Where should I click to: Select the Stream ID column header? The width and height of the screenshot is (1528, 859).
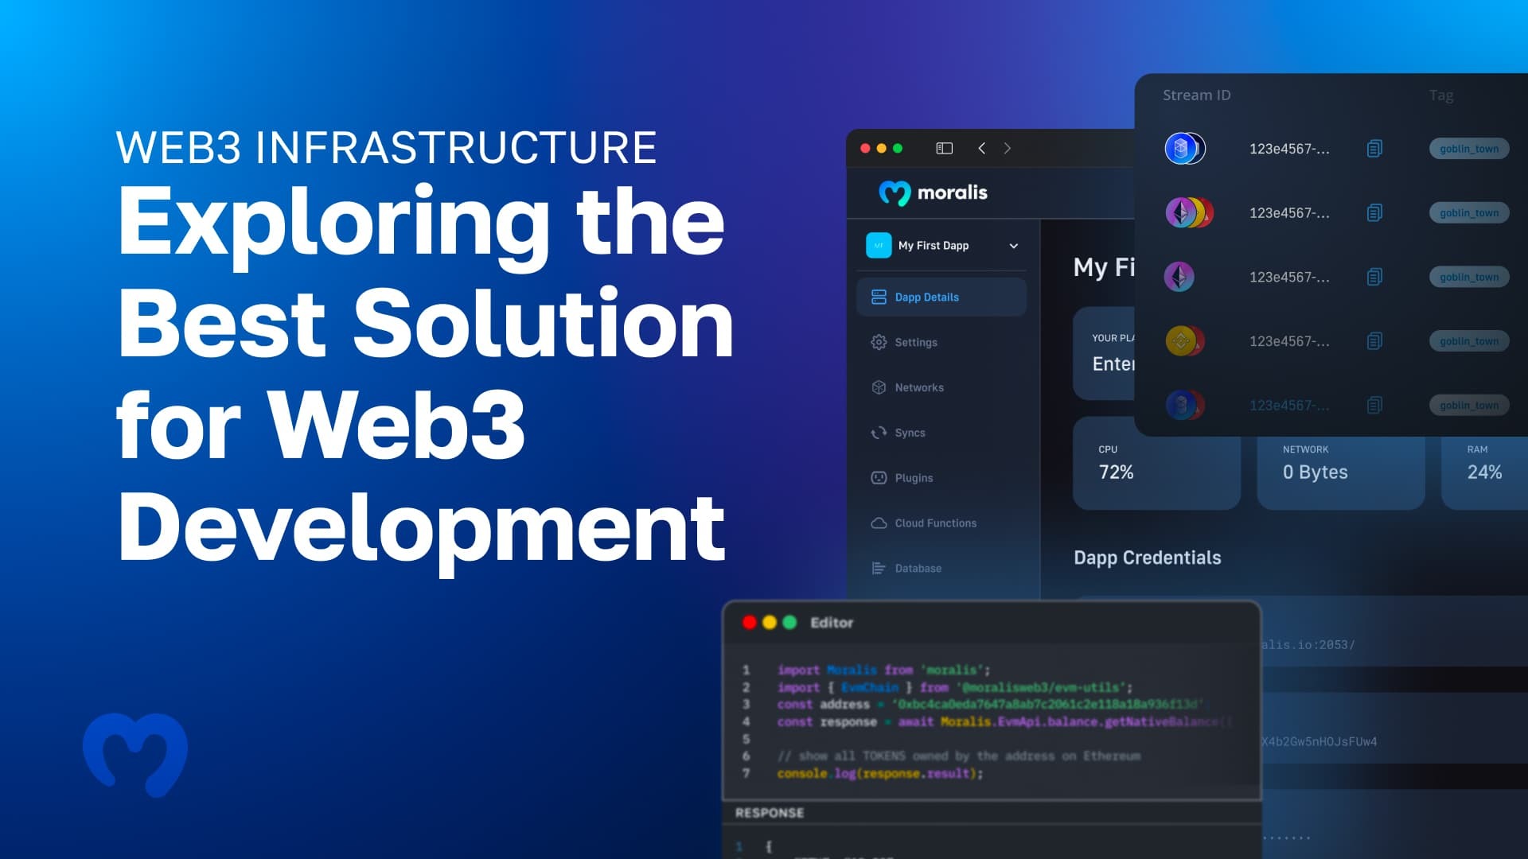[x=1196, y=95]
